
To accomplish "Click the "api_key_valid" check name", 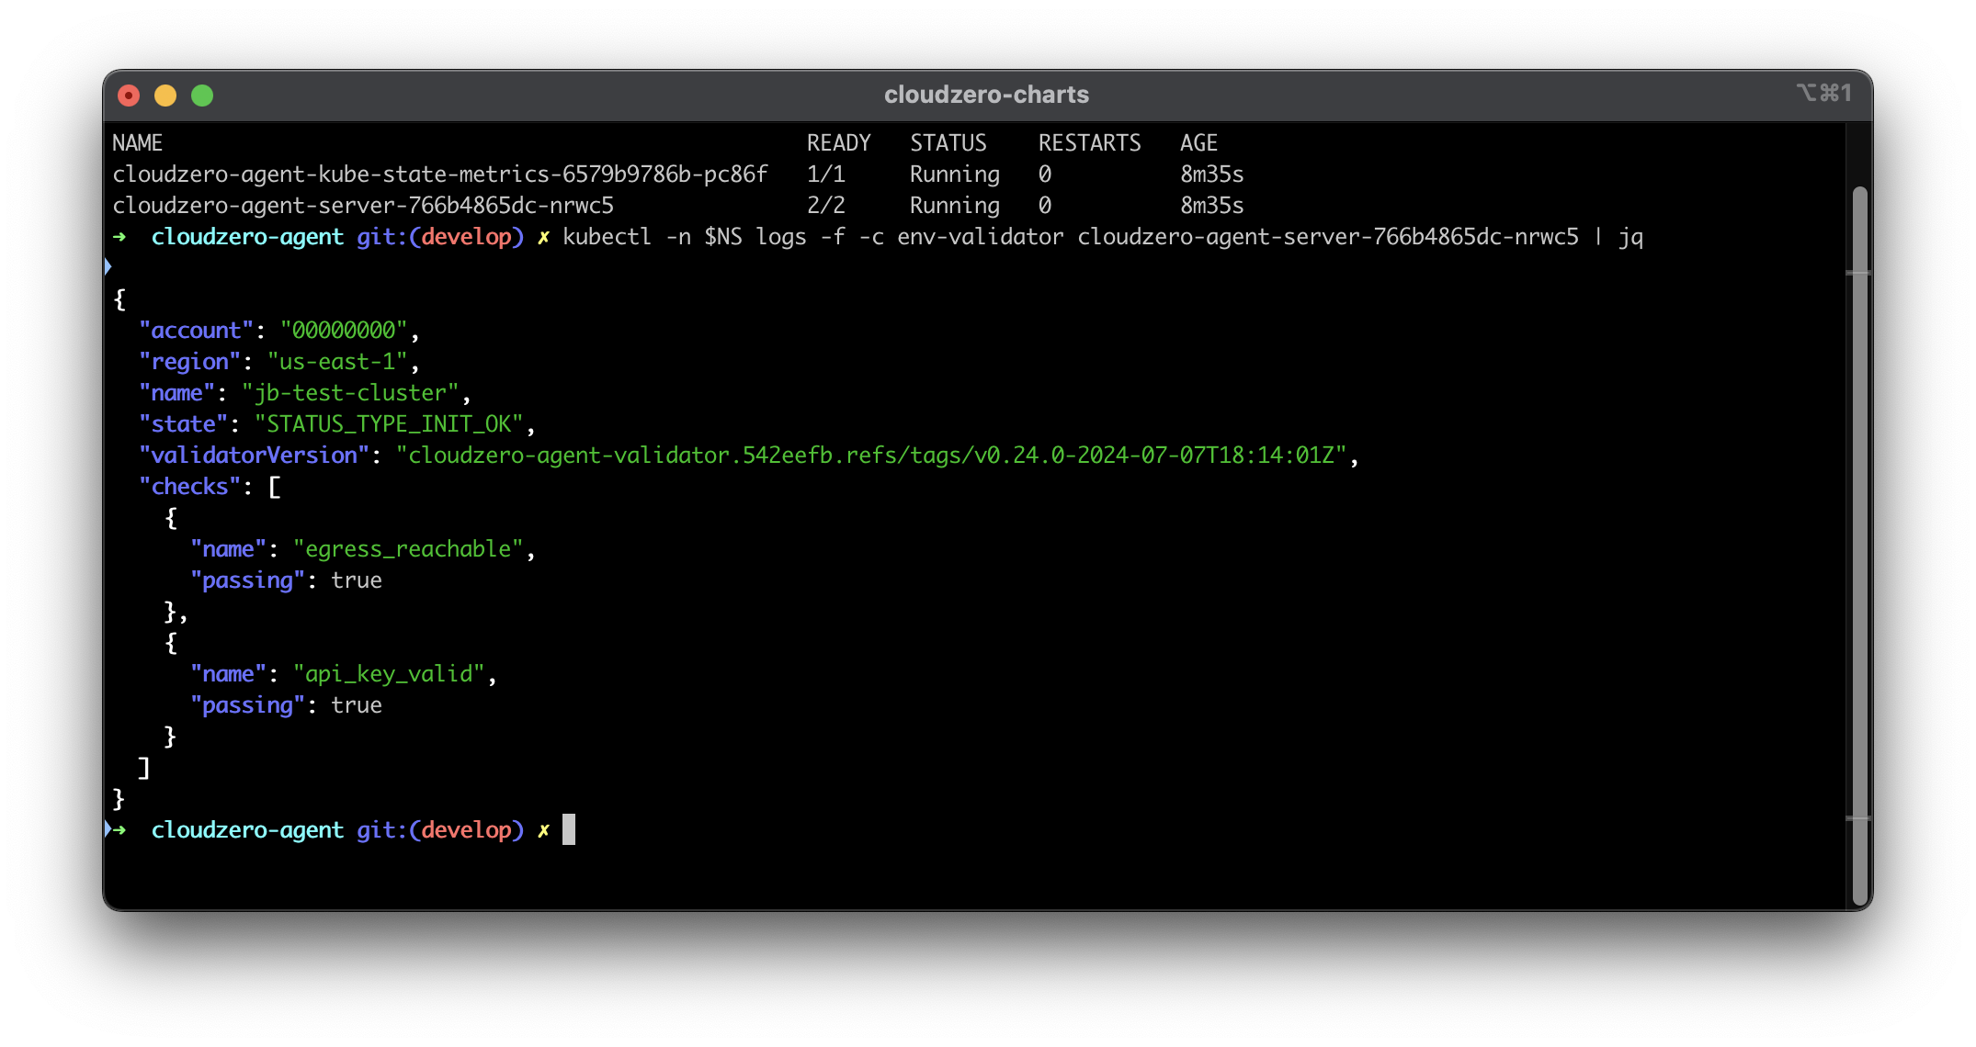I will click(x=389, y=674).
